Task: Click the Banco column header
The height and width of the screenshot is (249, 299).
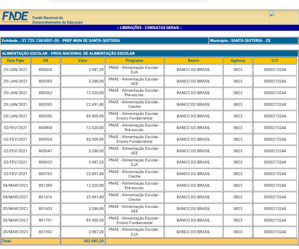Action: click(x=194, y=61)
